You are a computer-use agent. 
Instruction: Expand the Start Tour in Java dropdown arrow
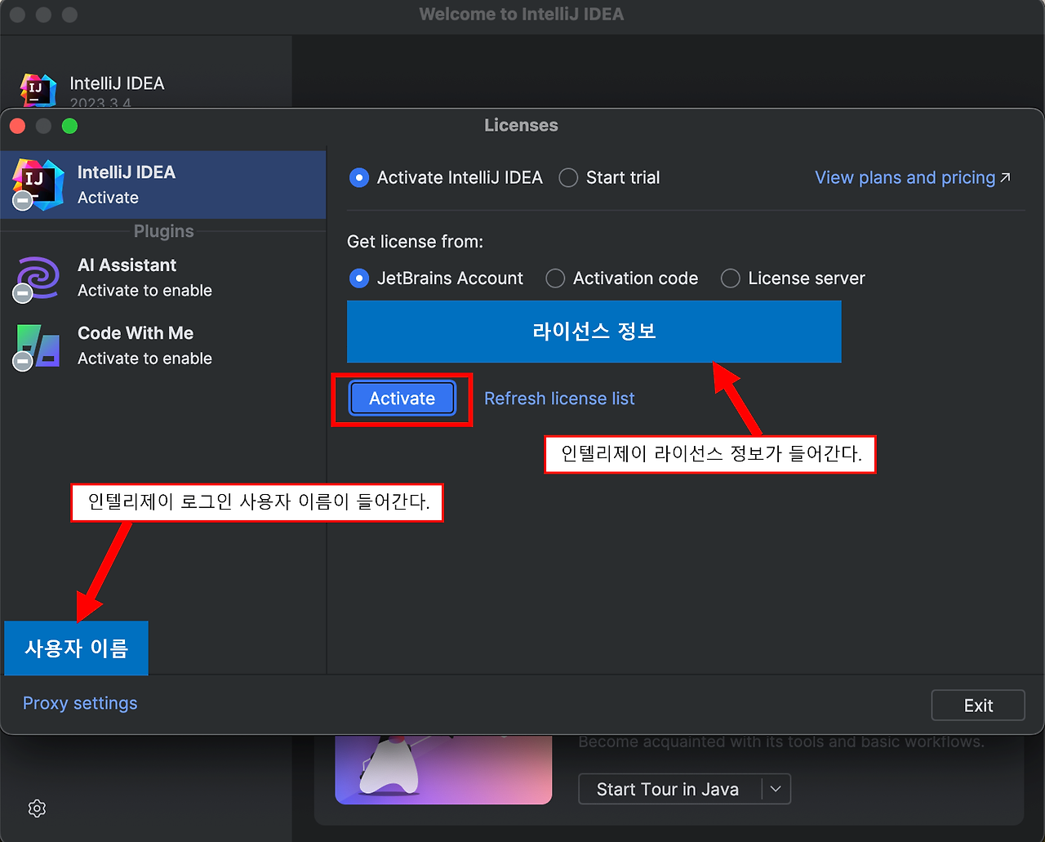pos(775,789)
